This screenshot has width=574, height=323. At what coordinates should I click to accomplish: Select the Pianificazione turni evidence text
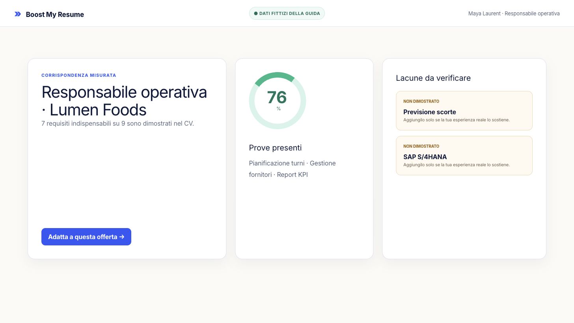(277, 163)
